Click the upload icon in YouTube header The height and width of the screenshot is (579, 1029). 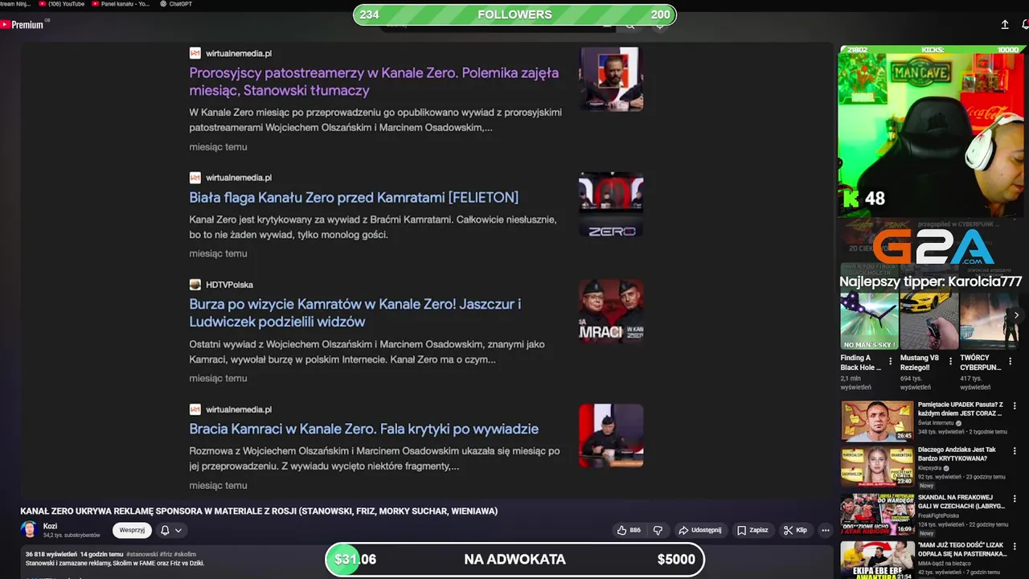pos(1004,25)
